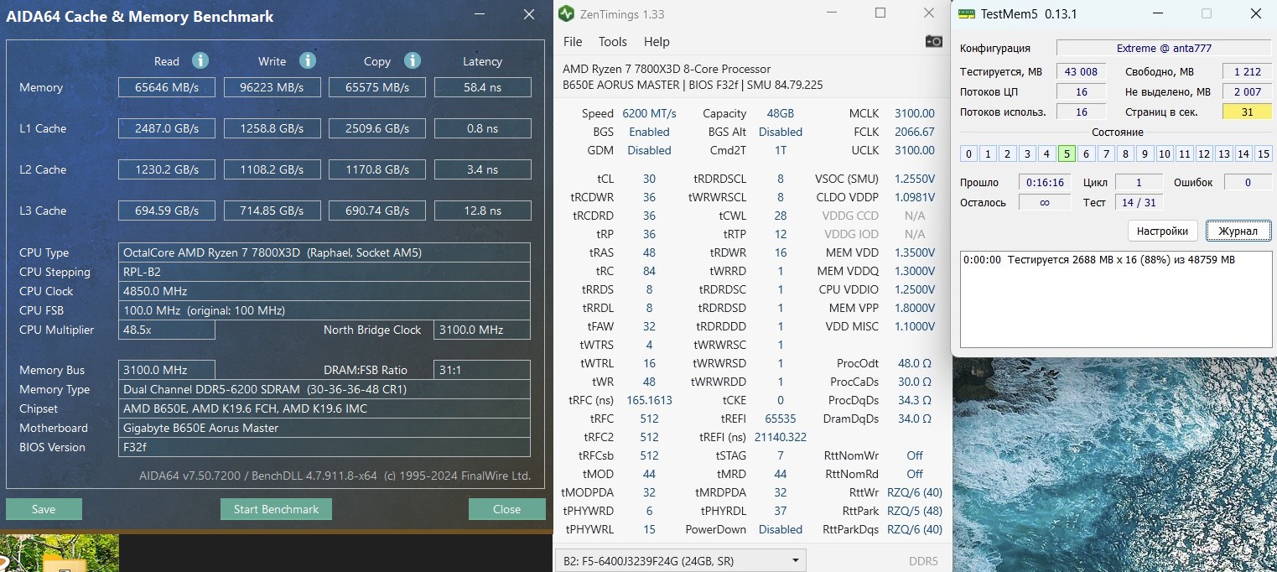Click the Ошибок error count field

tap(1248, 182)
